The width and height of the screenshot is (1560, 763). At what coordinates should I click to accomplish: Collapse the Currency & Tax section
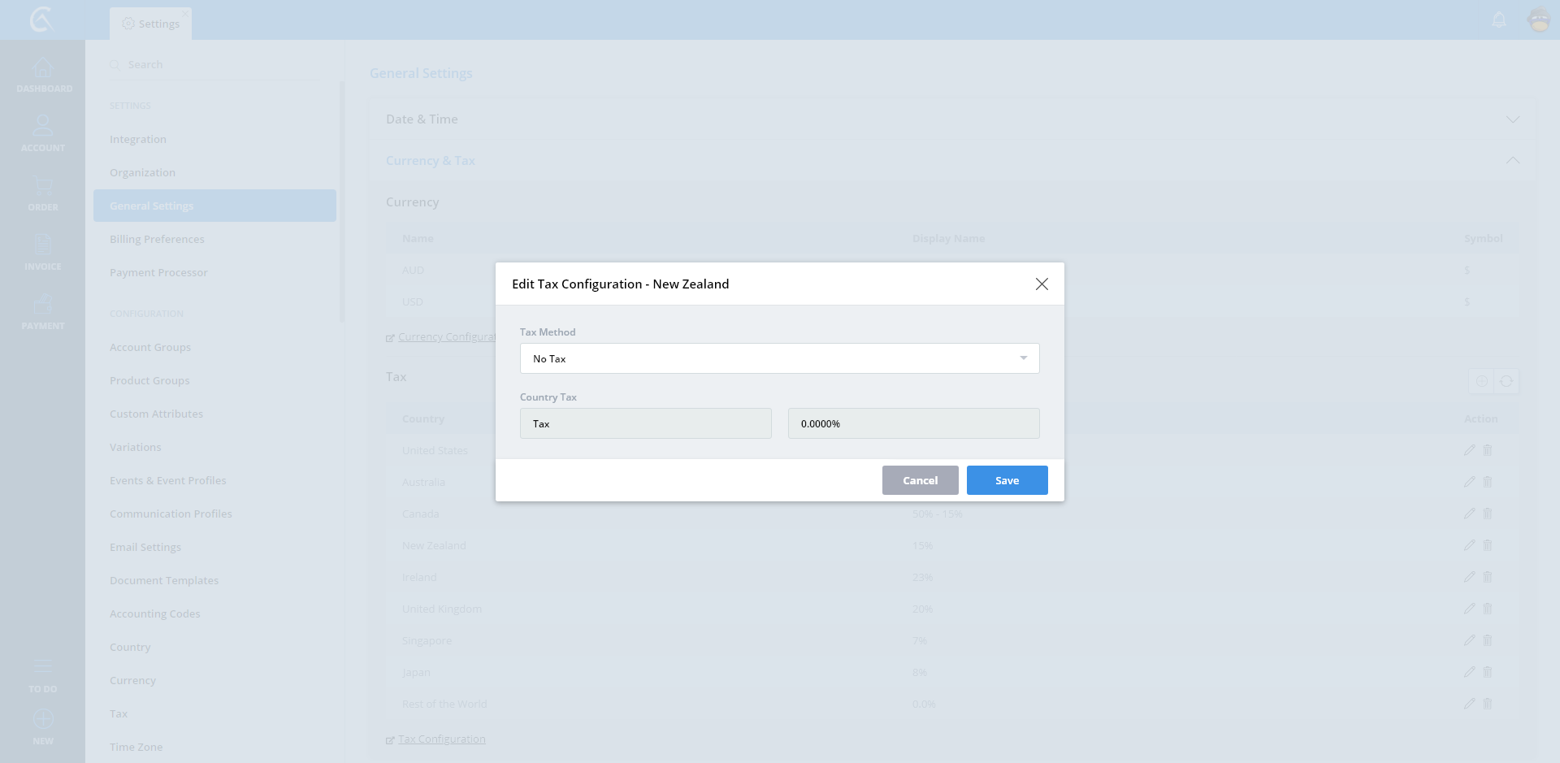point(1512,161)
